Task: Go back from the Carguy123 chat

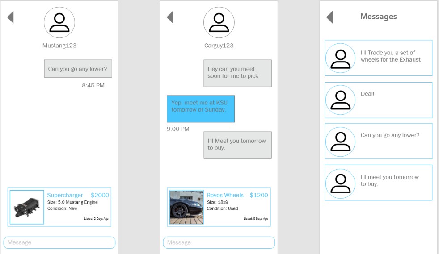Action: tap(170, 17)
